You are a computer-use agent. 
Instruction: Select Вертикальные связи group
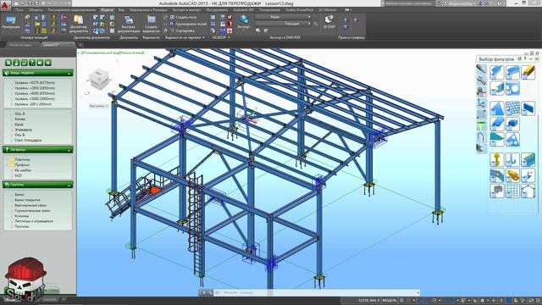pos(30,205)
